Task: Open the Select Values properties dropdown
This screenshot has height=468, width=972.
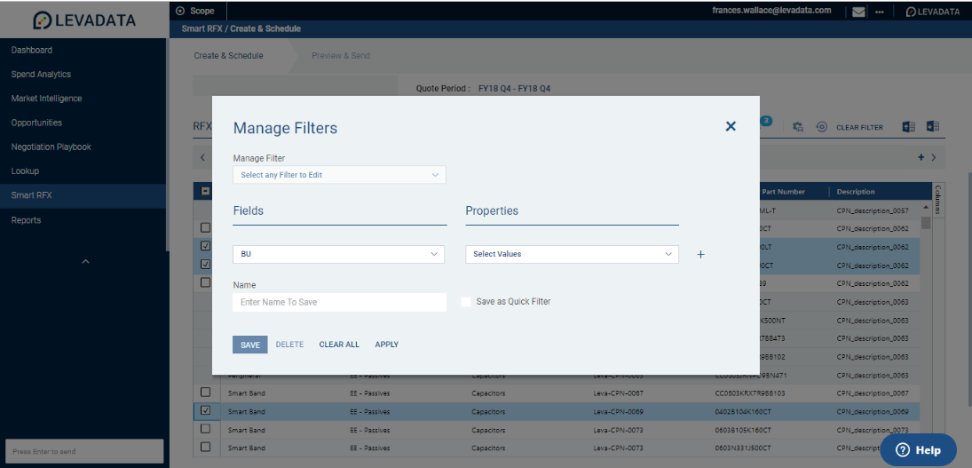Action: coord(572,254)
